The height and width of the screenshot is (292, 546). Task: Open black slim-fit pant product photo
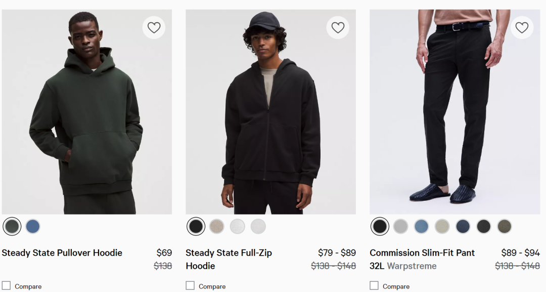(454, 111)
